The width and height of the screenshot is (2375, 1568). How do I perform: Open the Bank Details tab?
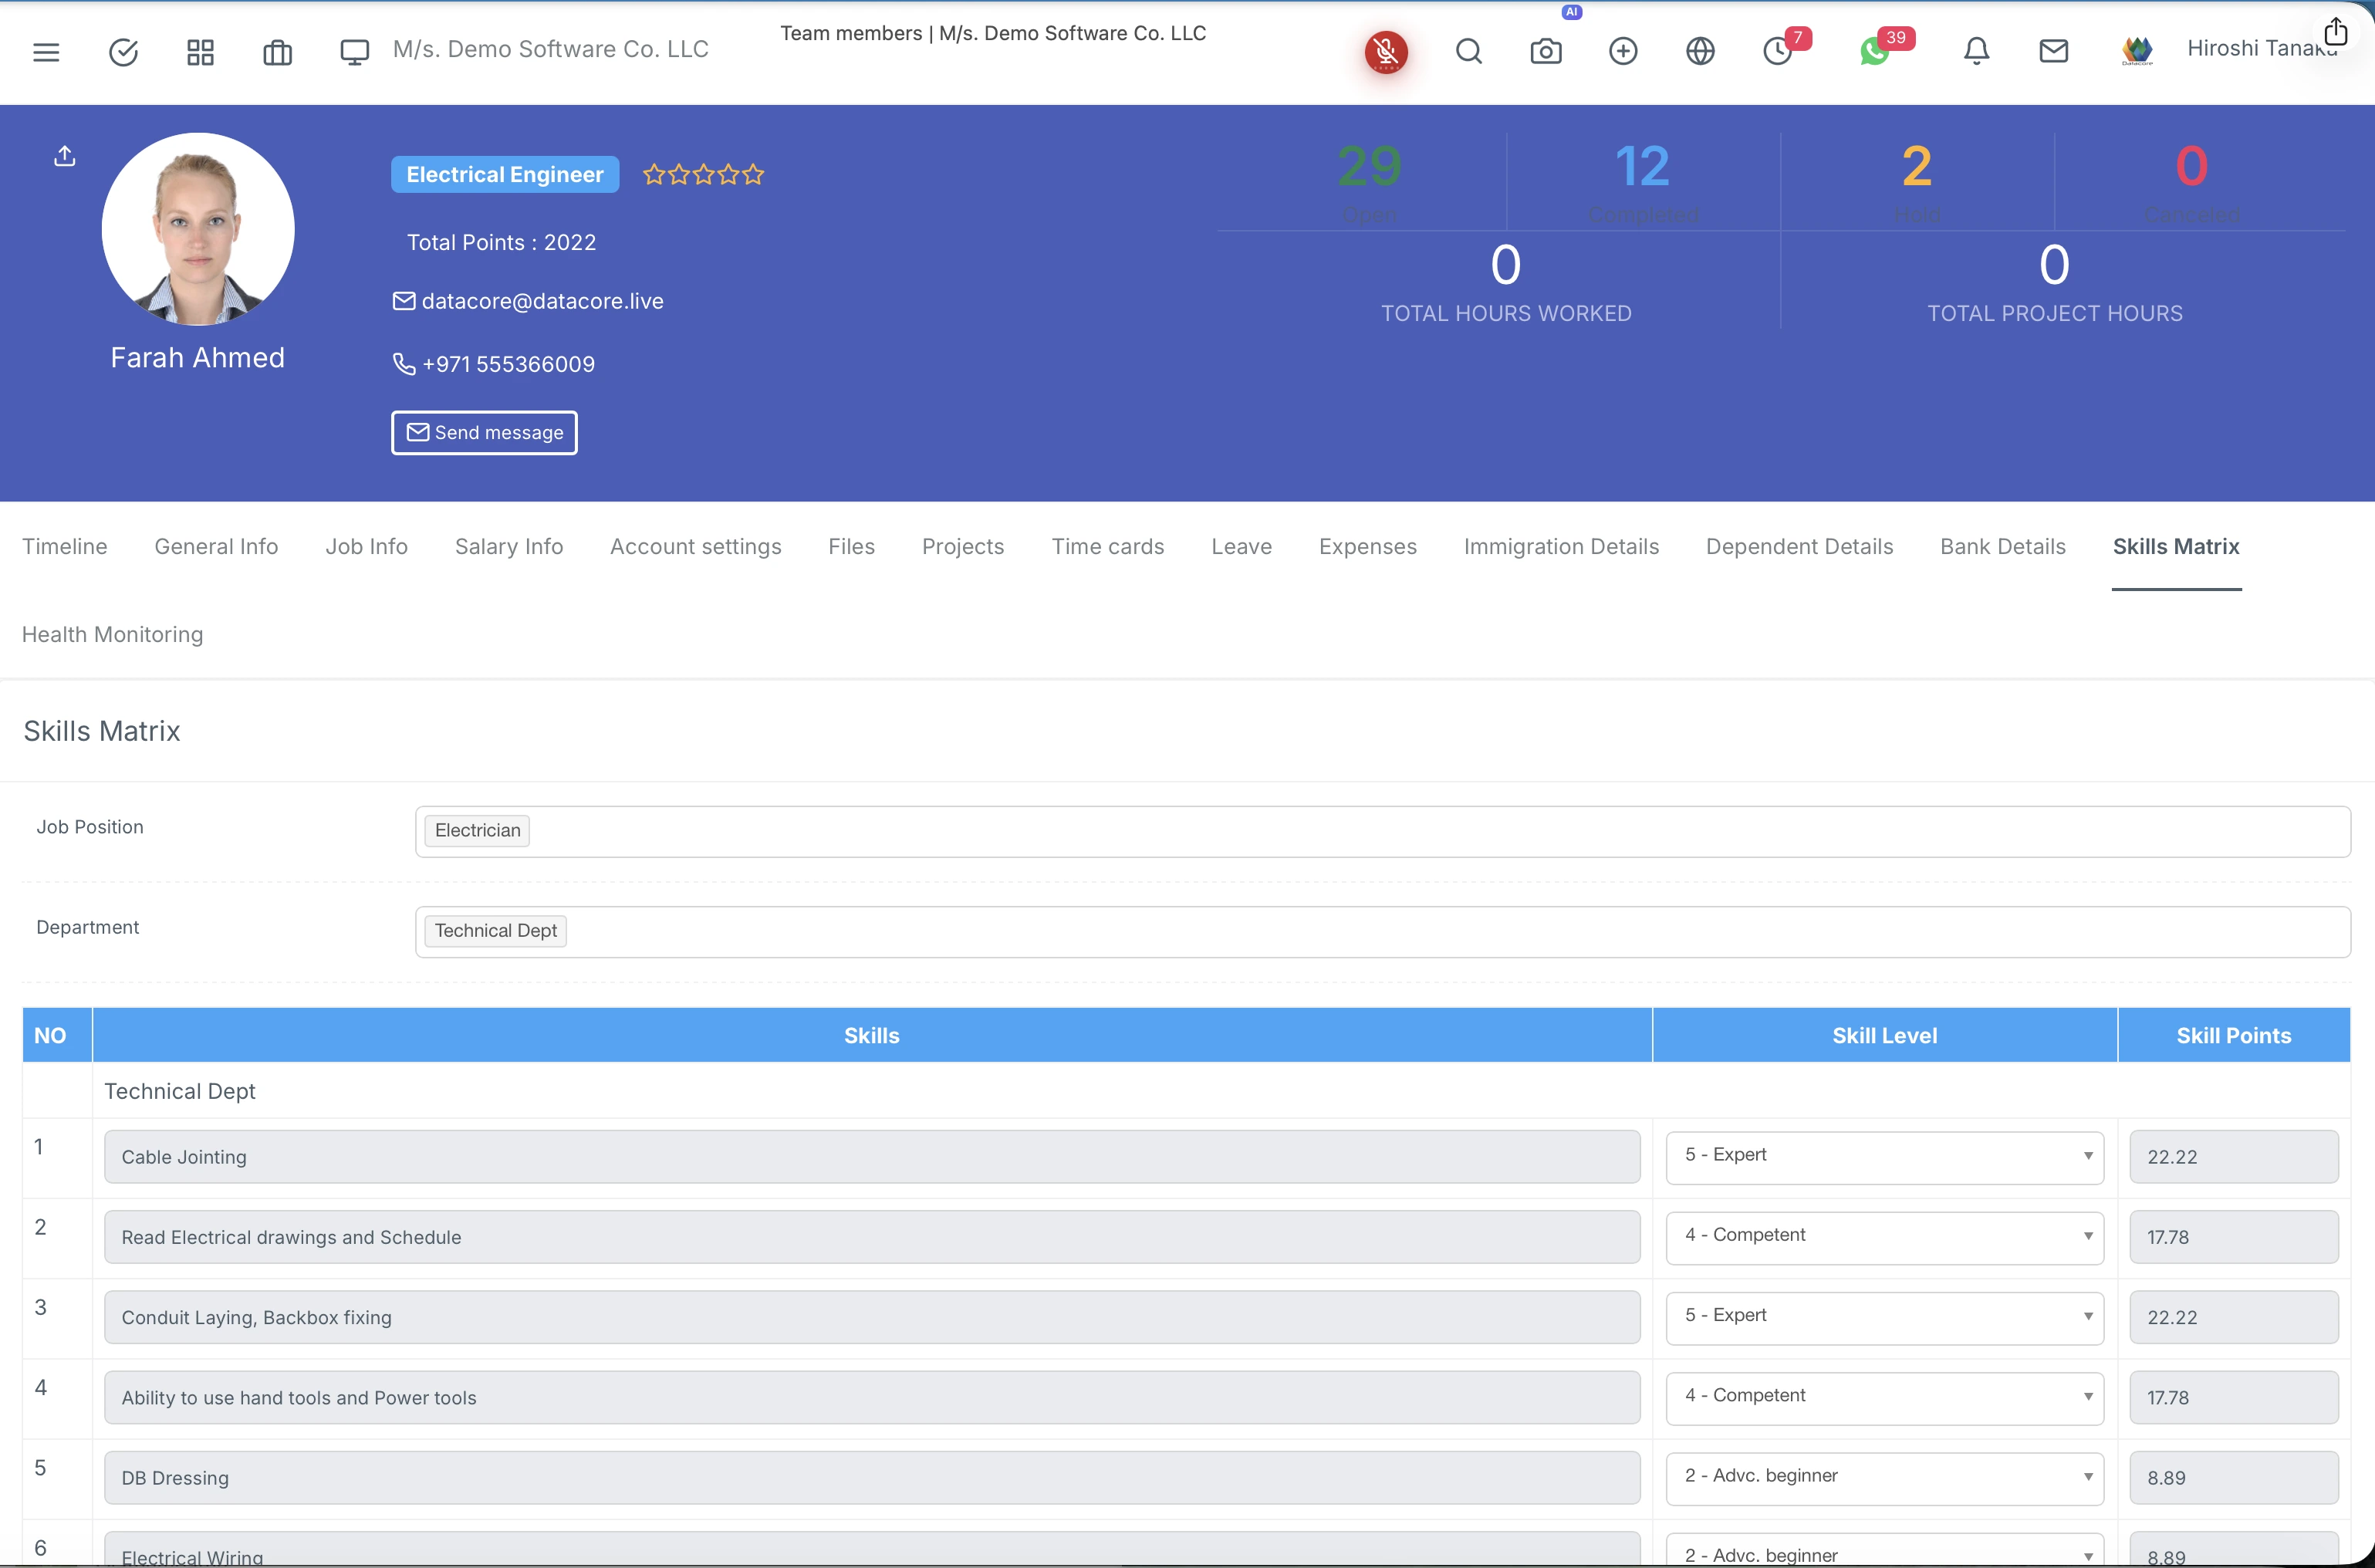[2002, 547]
